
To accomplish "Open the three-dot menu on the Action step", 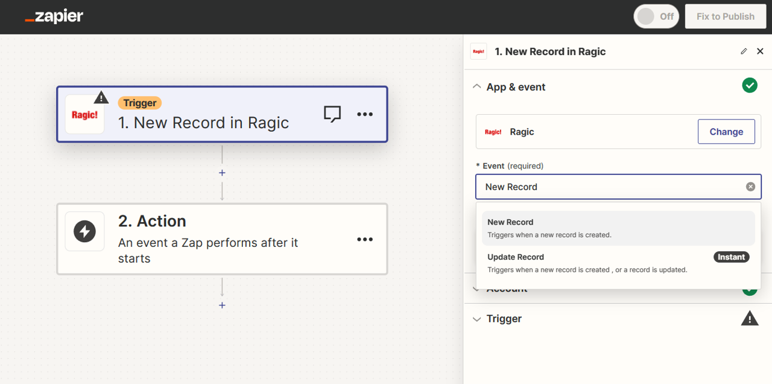I will point(365,239).
